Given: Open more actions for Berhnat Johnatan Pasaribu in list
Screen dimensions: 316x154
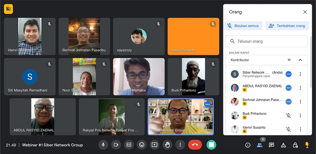Looking at the screenshot, I should click(x=300, y=102).
